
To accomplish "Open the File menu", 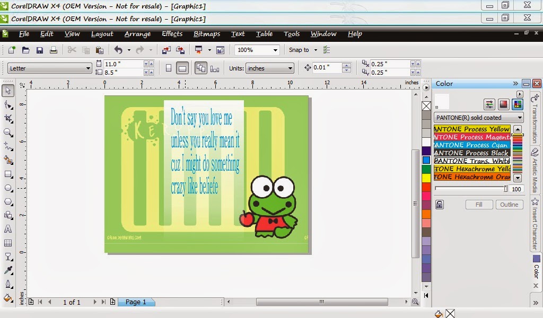I will point(24,33).
